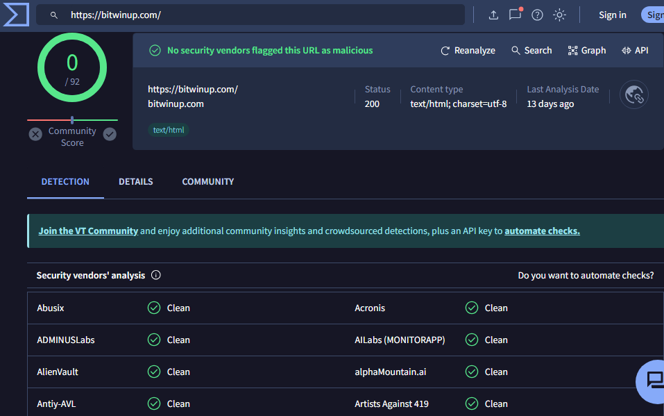
Task: Click the globe link icon beside Last Analysis Date
Action: (x=634, y=94)
